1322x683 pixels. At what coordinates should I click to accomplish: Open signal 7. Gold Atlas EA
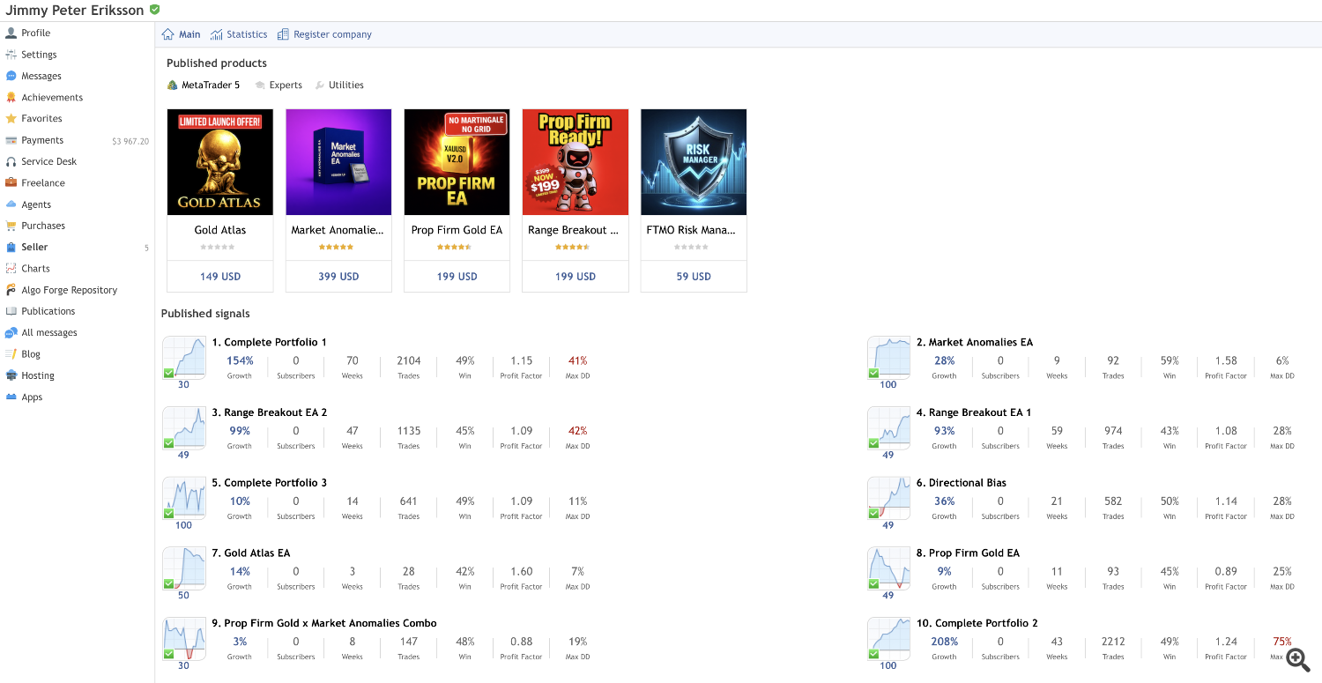251,553
